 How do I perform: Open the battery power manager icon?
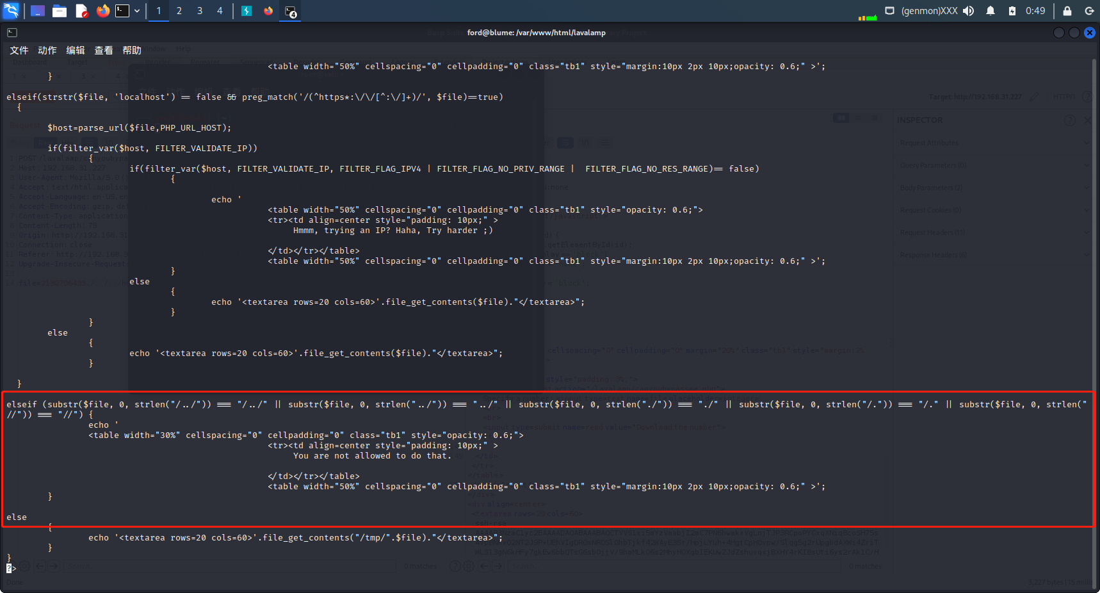tap(1012, 11)
